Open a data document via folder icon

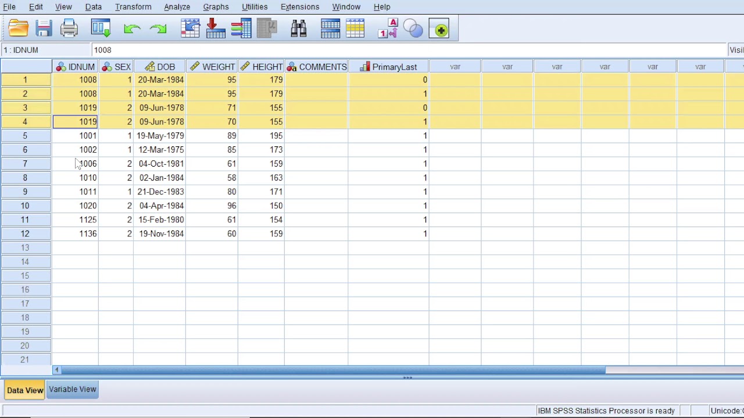pyautogui.click(x=19, y=28)
